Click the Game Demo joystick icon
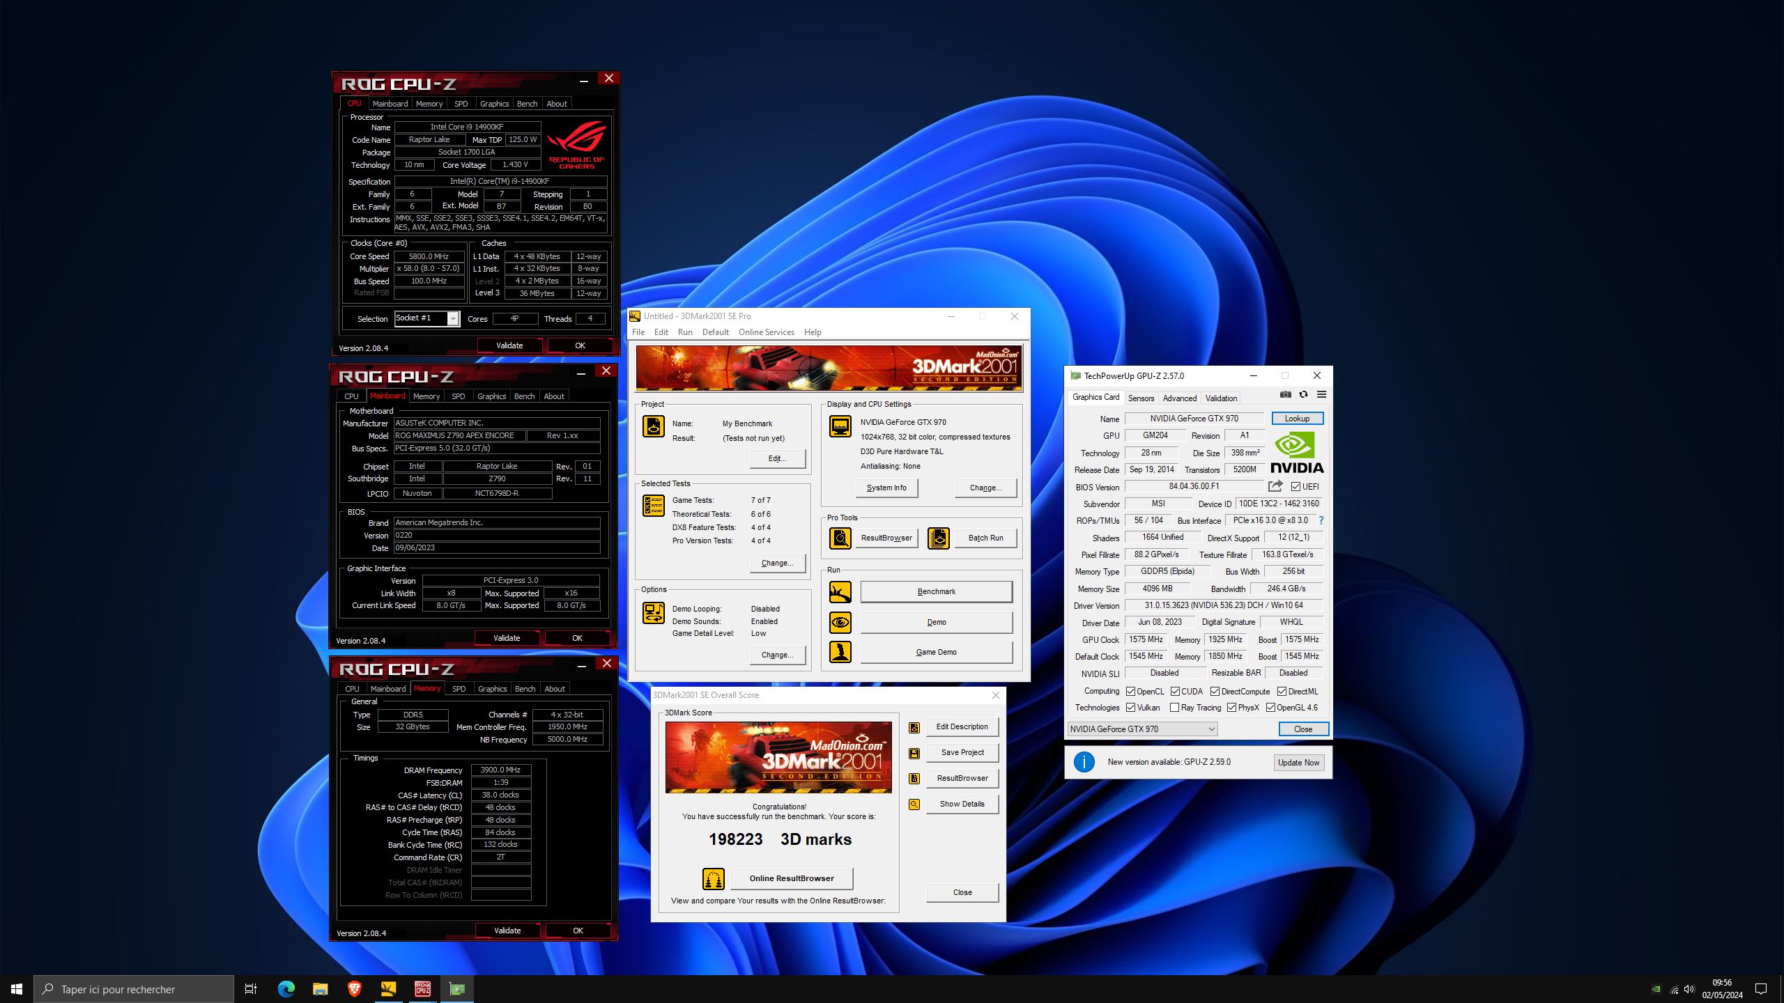This screenshot has width=1784, height=1003. pos(840,652)
